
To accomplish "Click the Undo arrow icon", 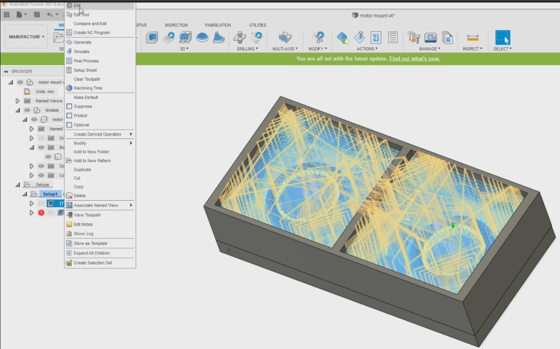I will point(49,15).
